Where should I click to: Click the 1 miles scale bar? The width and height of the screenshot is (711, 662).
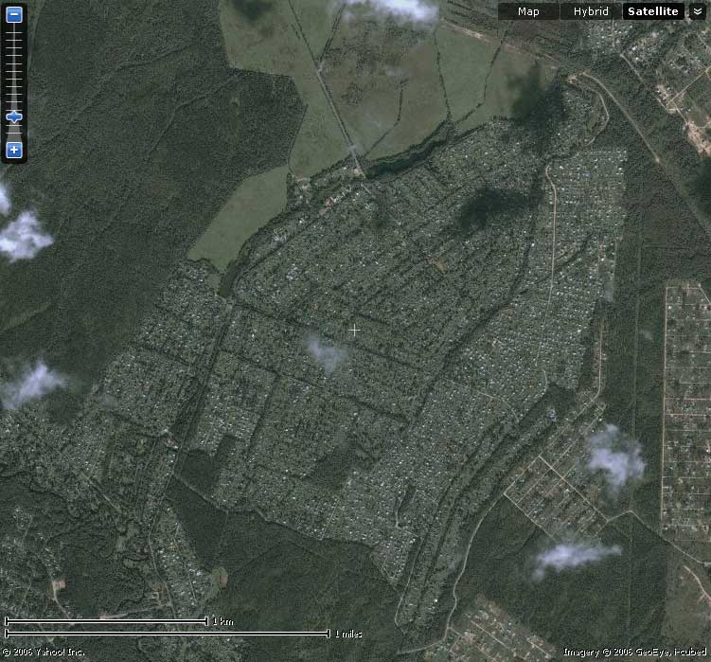pos(168,633)
